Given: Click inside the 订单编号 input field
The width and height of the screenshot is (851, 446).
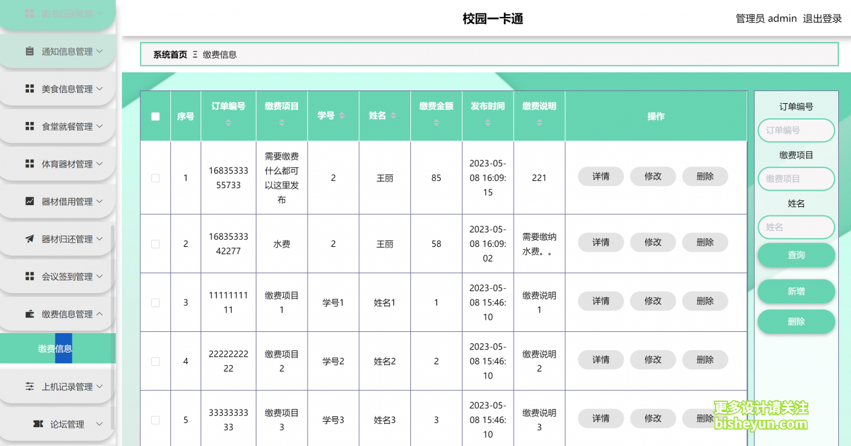Looking at the screenshot, I should (x=796, y=130).
